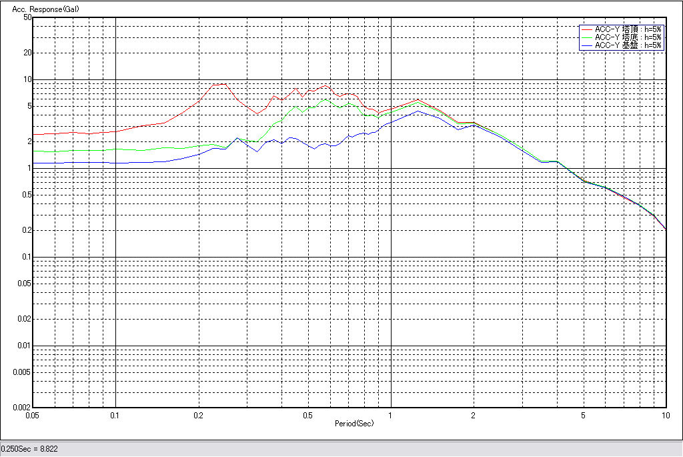Image resolution: width=683 pixels, height=457 pixels.
Task: Select the ACC-Y 塔底 legend entry
Action: click(628, 37)
